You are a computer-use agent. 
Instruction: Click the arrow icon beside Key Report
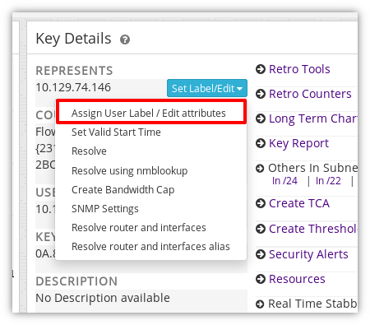point(261,143)
